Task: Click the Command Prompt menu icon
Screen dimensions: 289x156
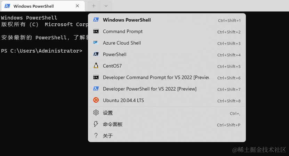Action: click(96, 31)
